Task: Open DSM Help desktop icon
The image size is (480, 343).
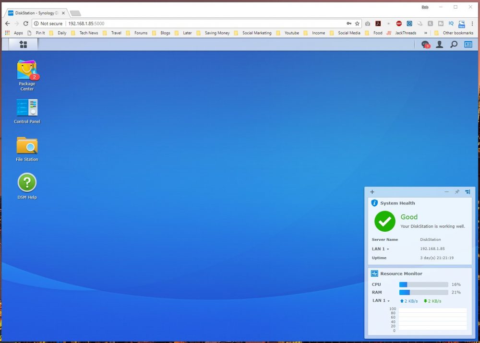Action: pos(27,186)
